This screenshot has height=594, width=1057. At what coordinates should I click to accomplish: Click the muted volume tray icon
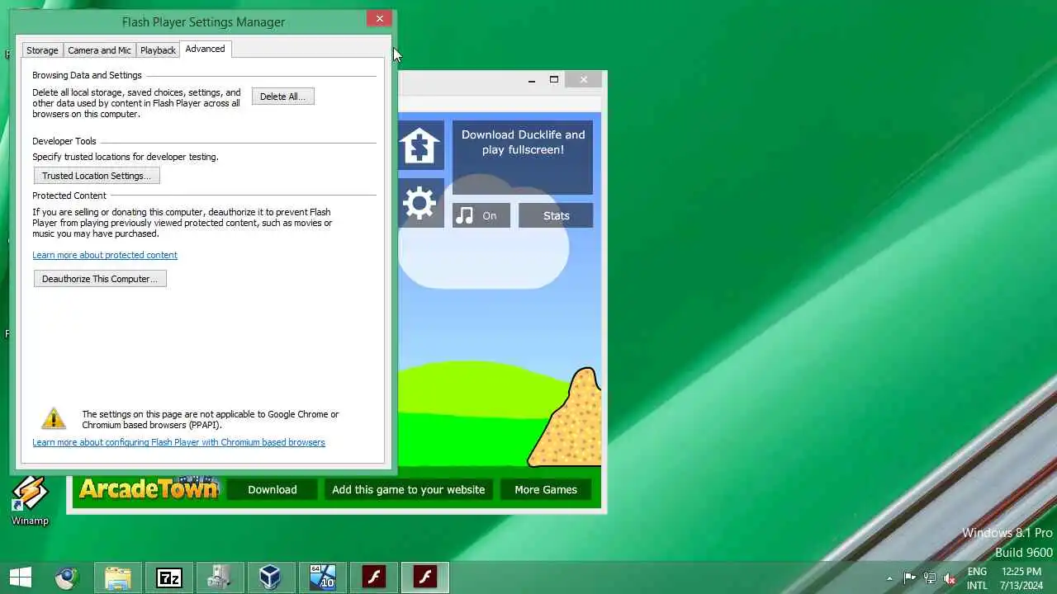pyautogui.click(x=950, y=578)
